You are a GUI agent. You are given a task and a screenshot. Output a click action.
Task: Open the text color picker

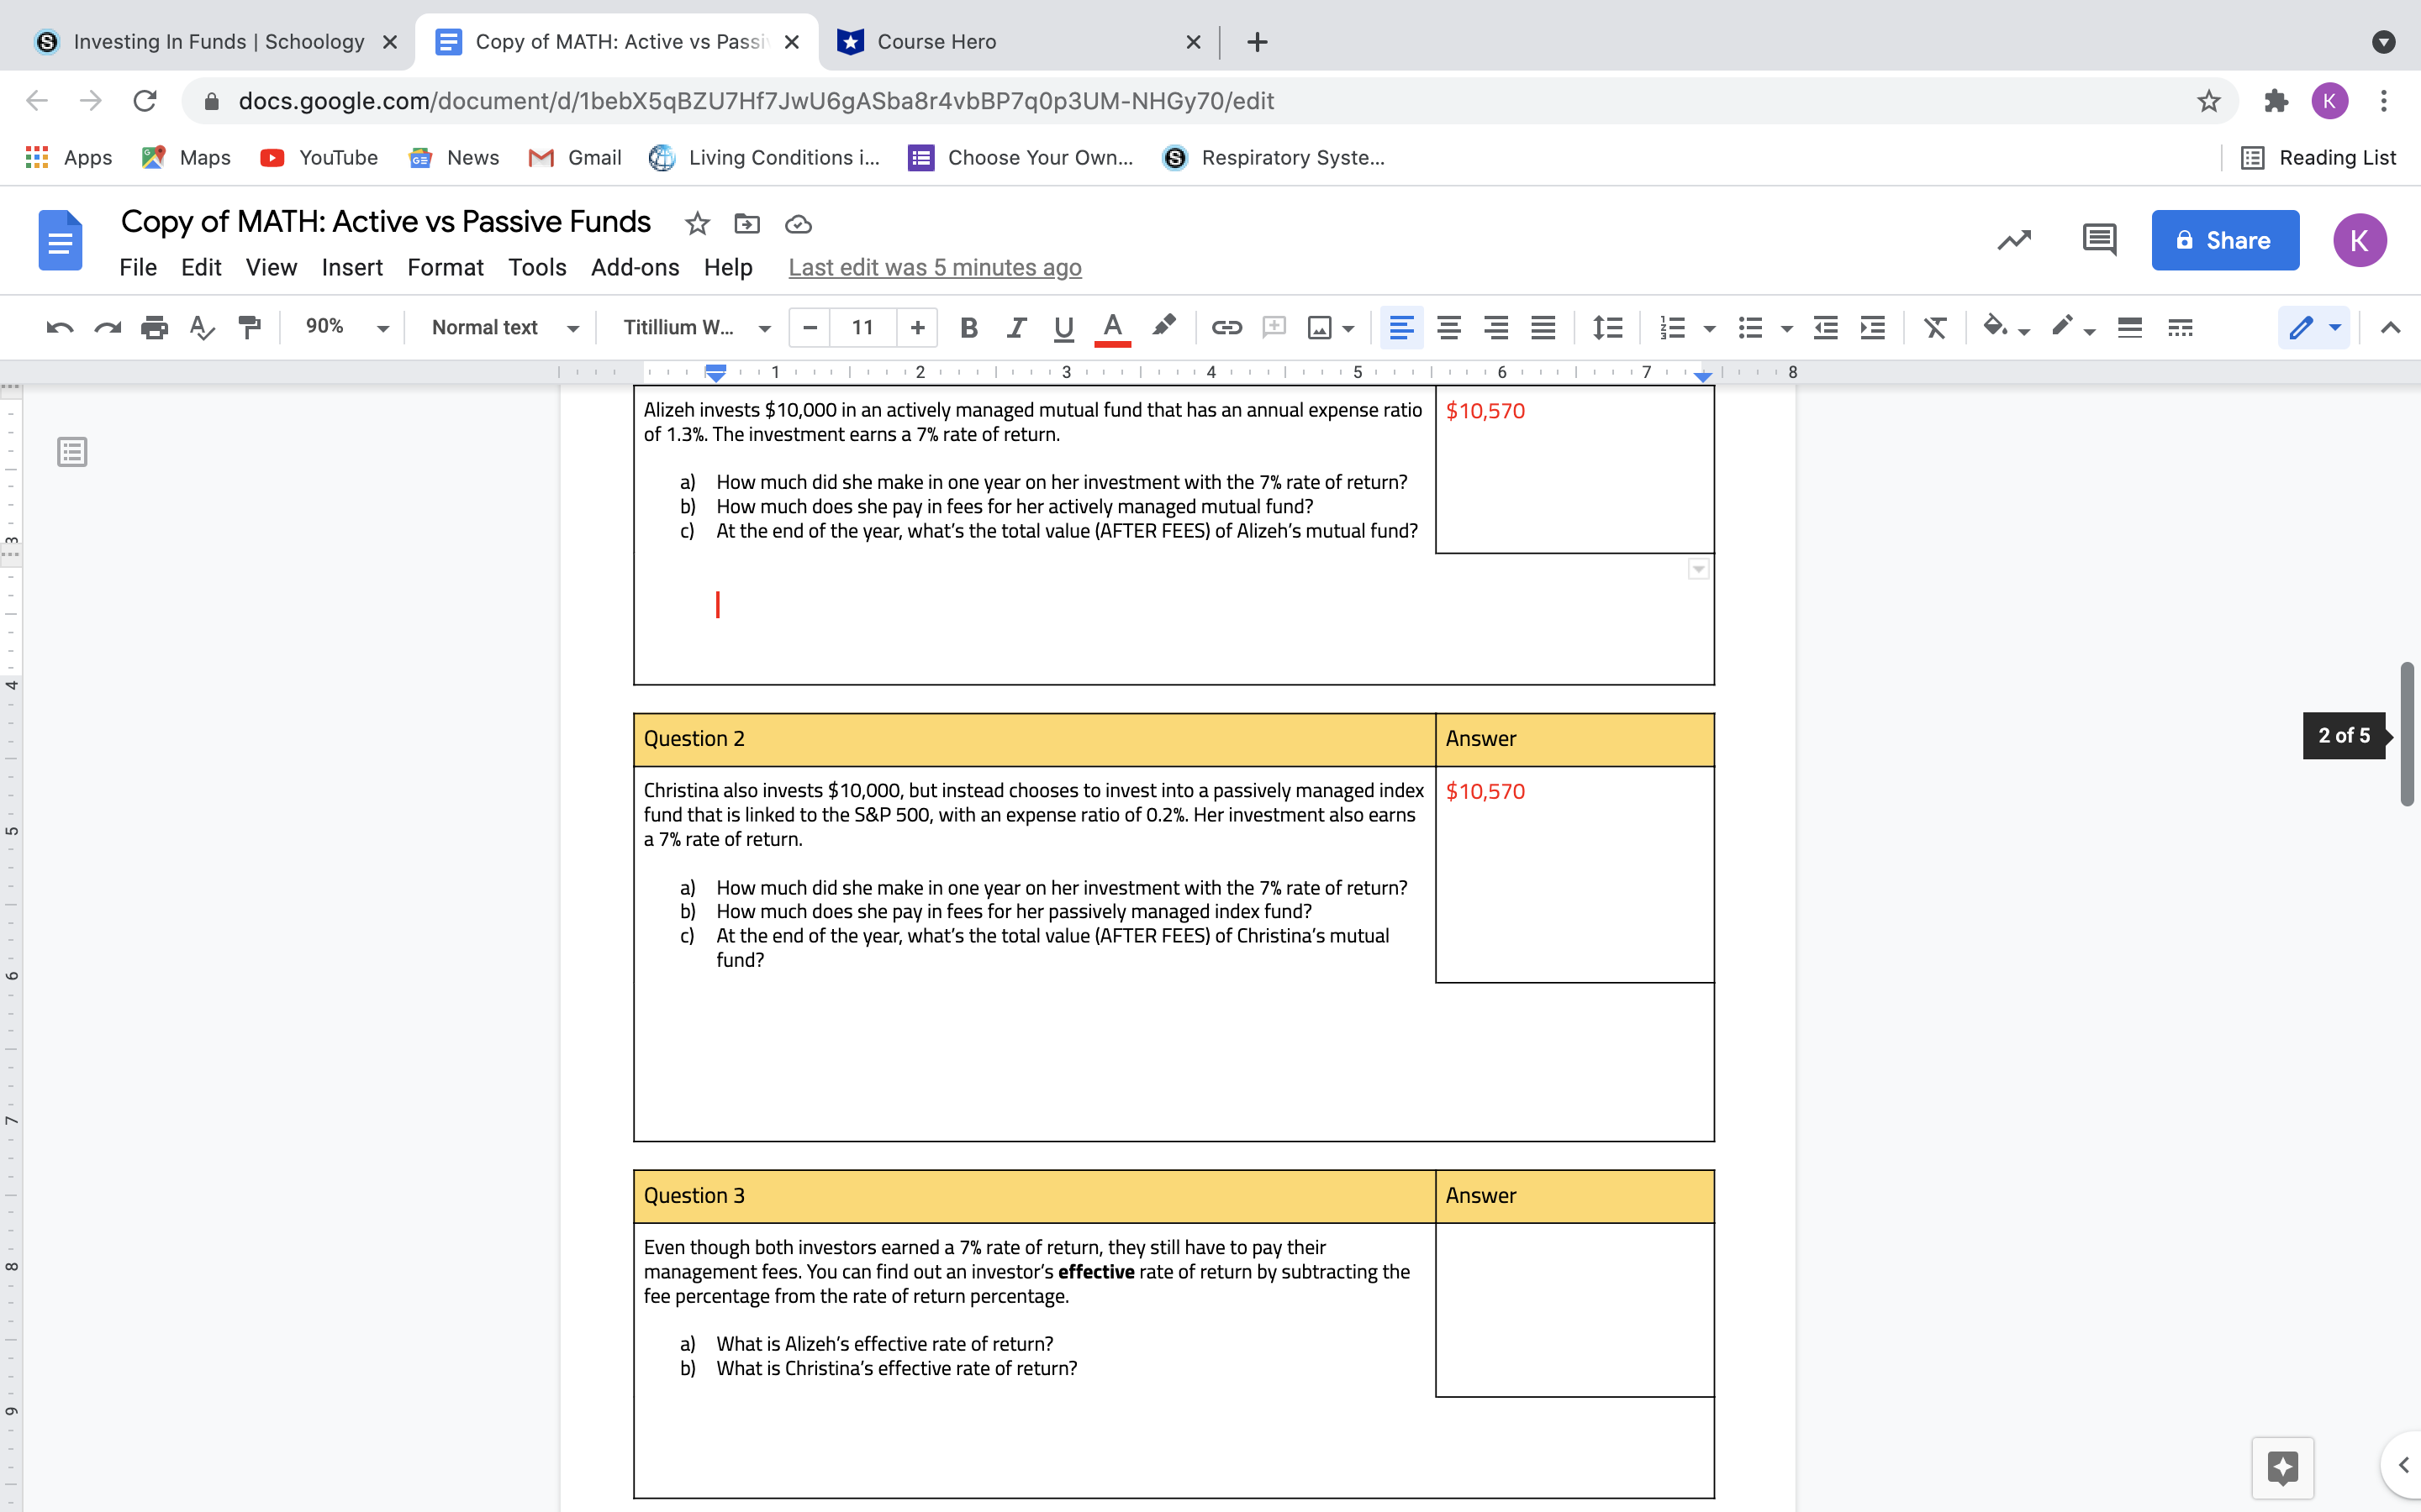pos(1111,327)
